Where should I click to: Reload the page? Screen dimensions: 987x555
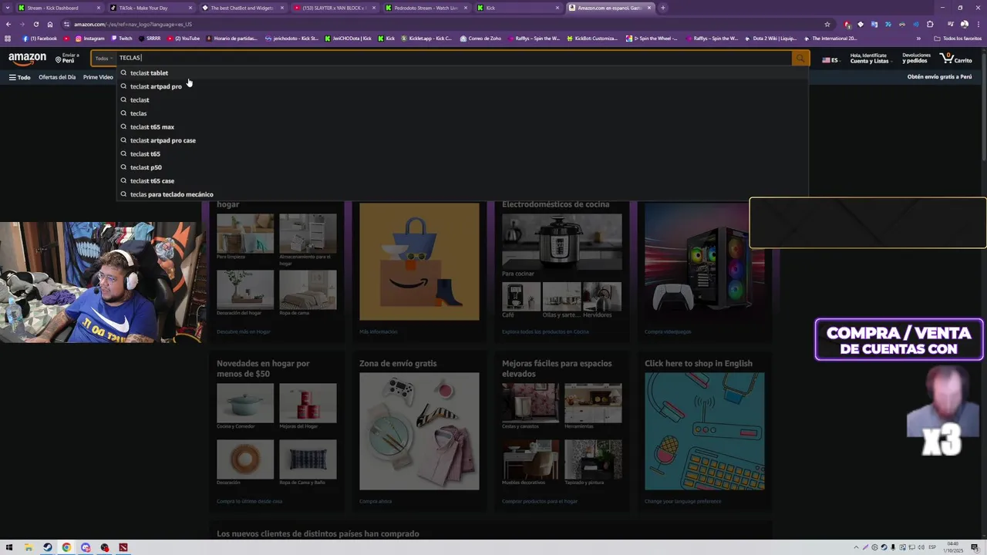pos(35,24)
